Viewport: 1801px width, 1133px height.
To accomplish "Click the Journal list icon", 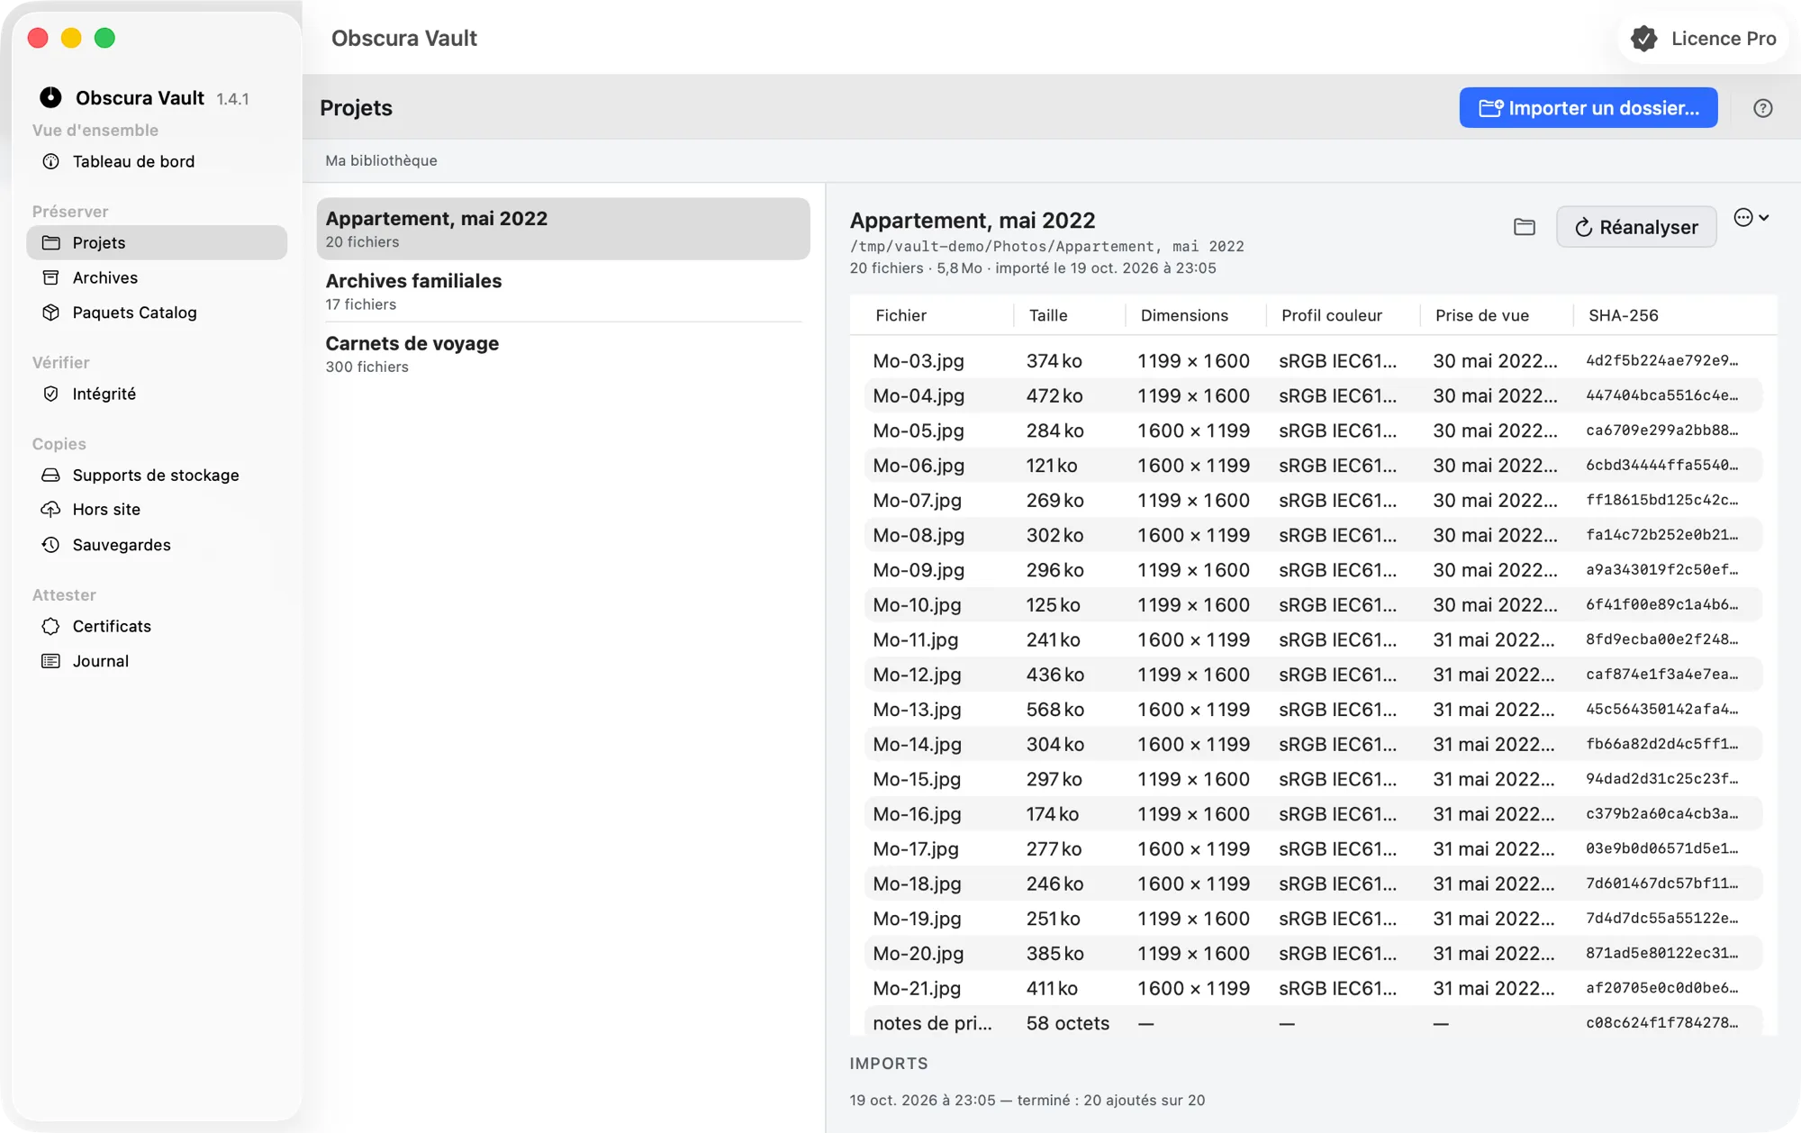I will pyautogui.click(x=51, y=661).
